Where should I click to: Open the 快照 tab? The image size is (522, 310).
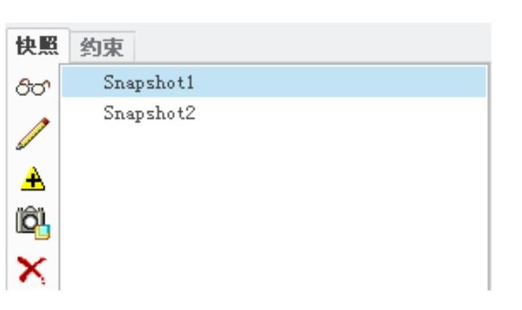tap(37, 45)
